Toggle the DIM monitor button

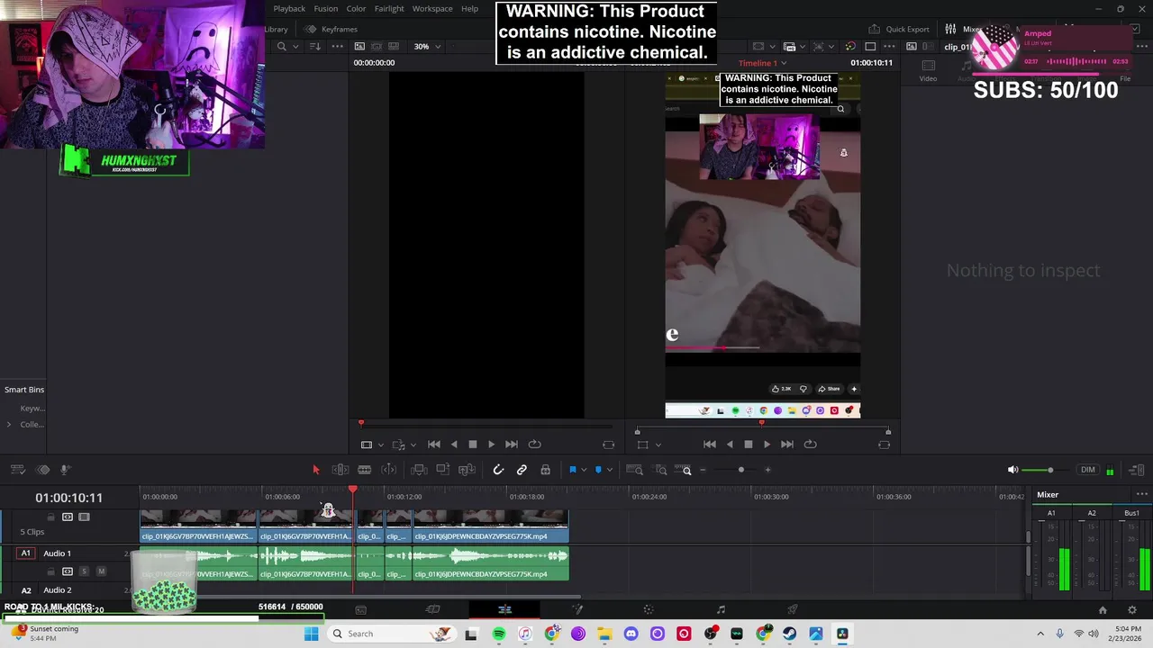click(1088, 470)
